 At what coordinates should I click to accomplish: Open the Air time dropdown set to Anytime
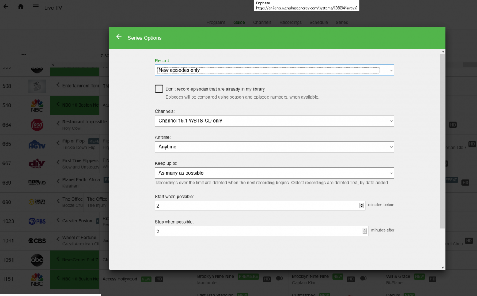tap(274, 147)
